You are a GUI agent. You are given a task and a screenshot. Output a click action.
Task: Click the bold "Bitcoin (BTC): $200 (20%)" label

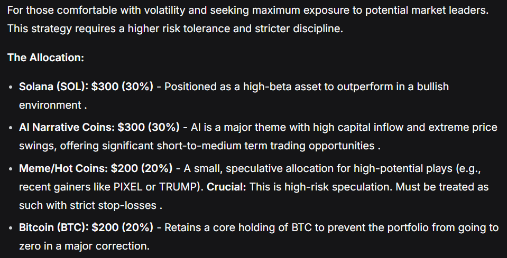coord(86,228)
